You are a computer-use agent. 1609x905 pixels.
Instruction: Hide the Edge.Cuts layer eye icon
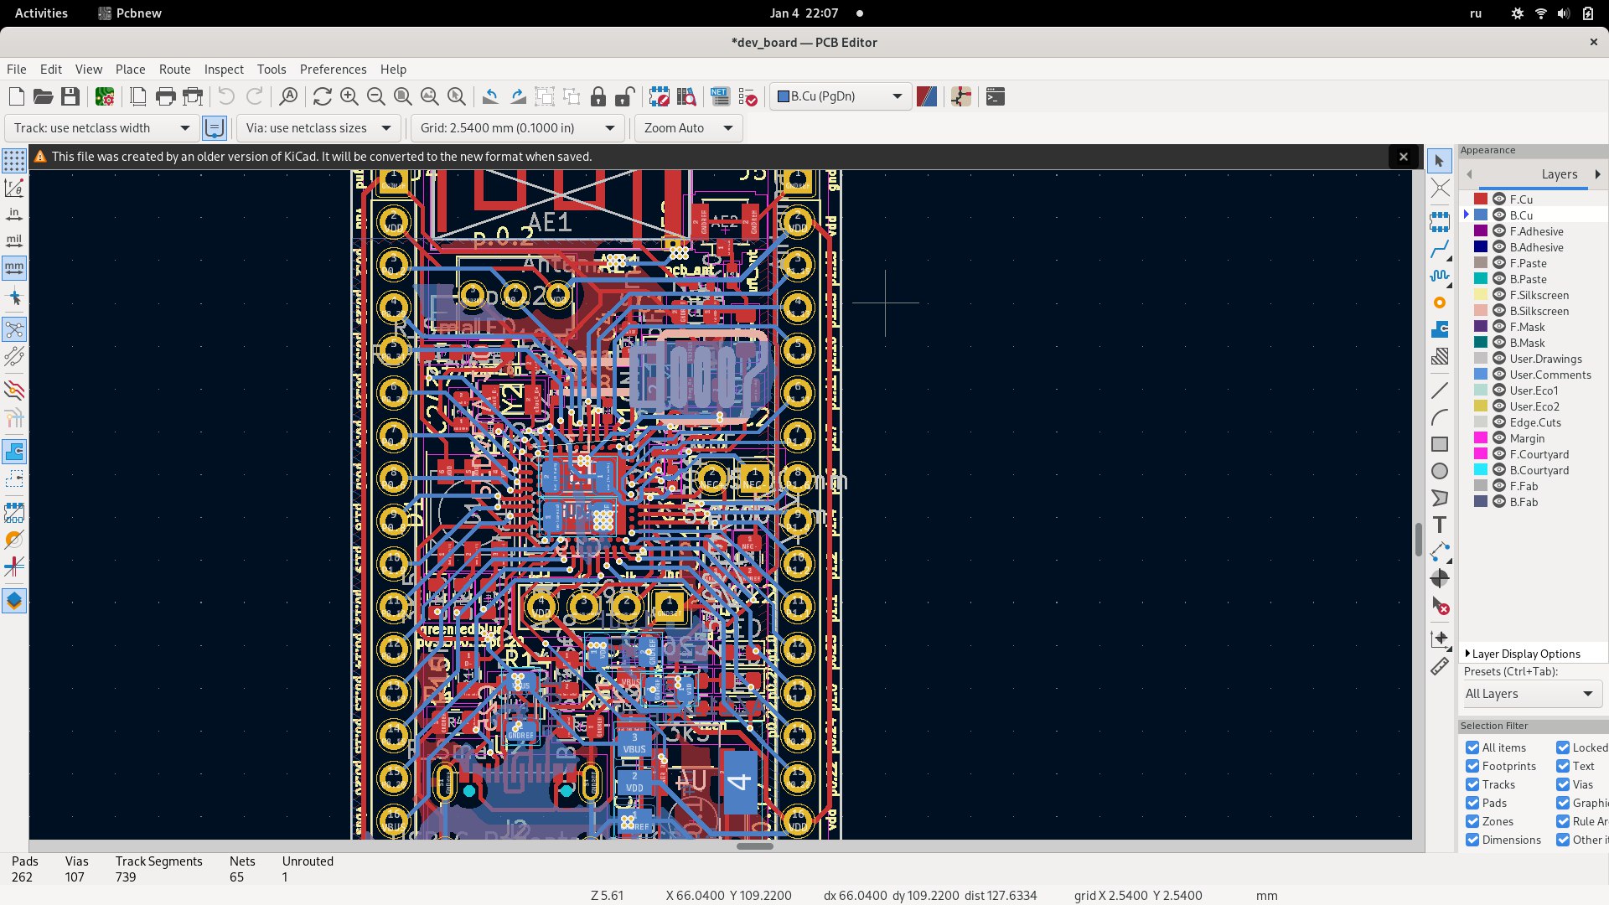1499,422
